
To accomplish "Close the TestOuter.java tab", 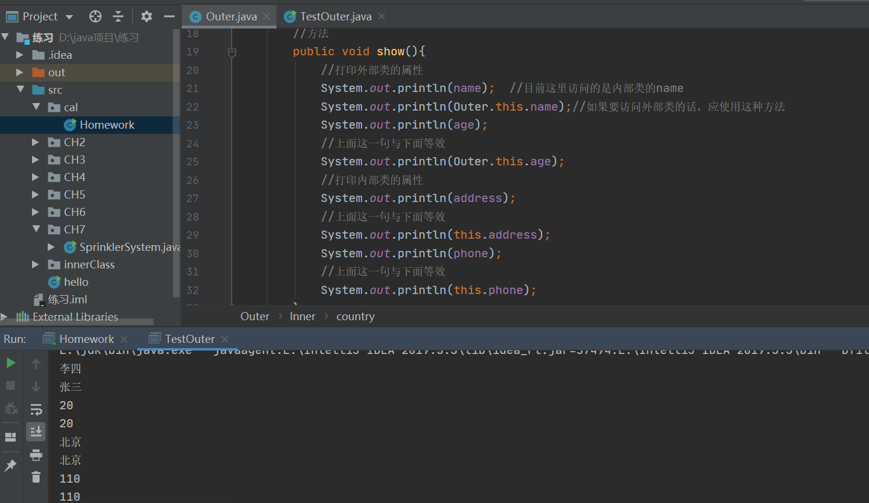I will tap(382, 16).
